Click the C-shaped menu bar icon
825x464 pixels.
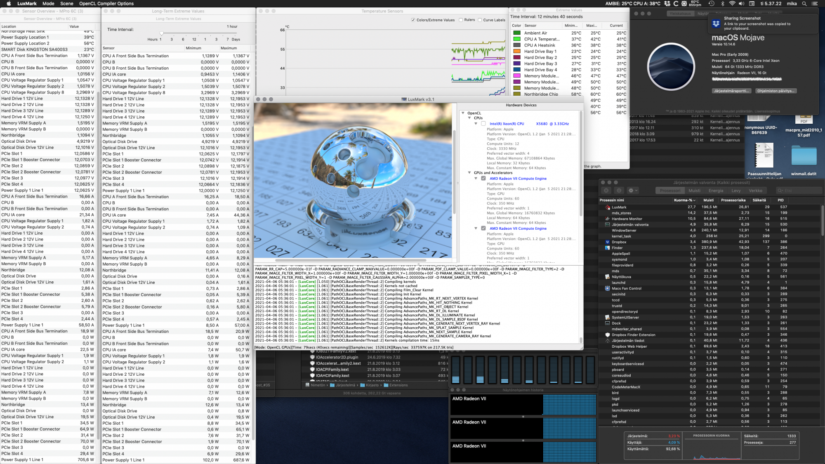676,3
